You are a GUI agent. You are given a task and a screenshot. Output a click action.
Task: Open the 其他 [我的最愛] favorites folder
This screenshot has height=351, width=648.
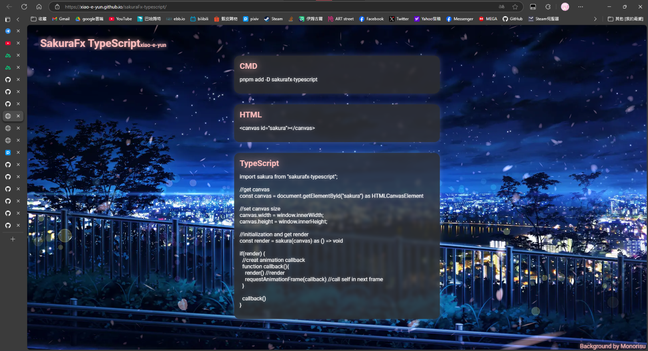pyautogui.click(x=625, y=19)
